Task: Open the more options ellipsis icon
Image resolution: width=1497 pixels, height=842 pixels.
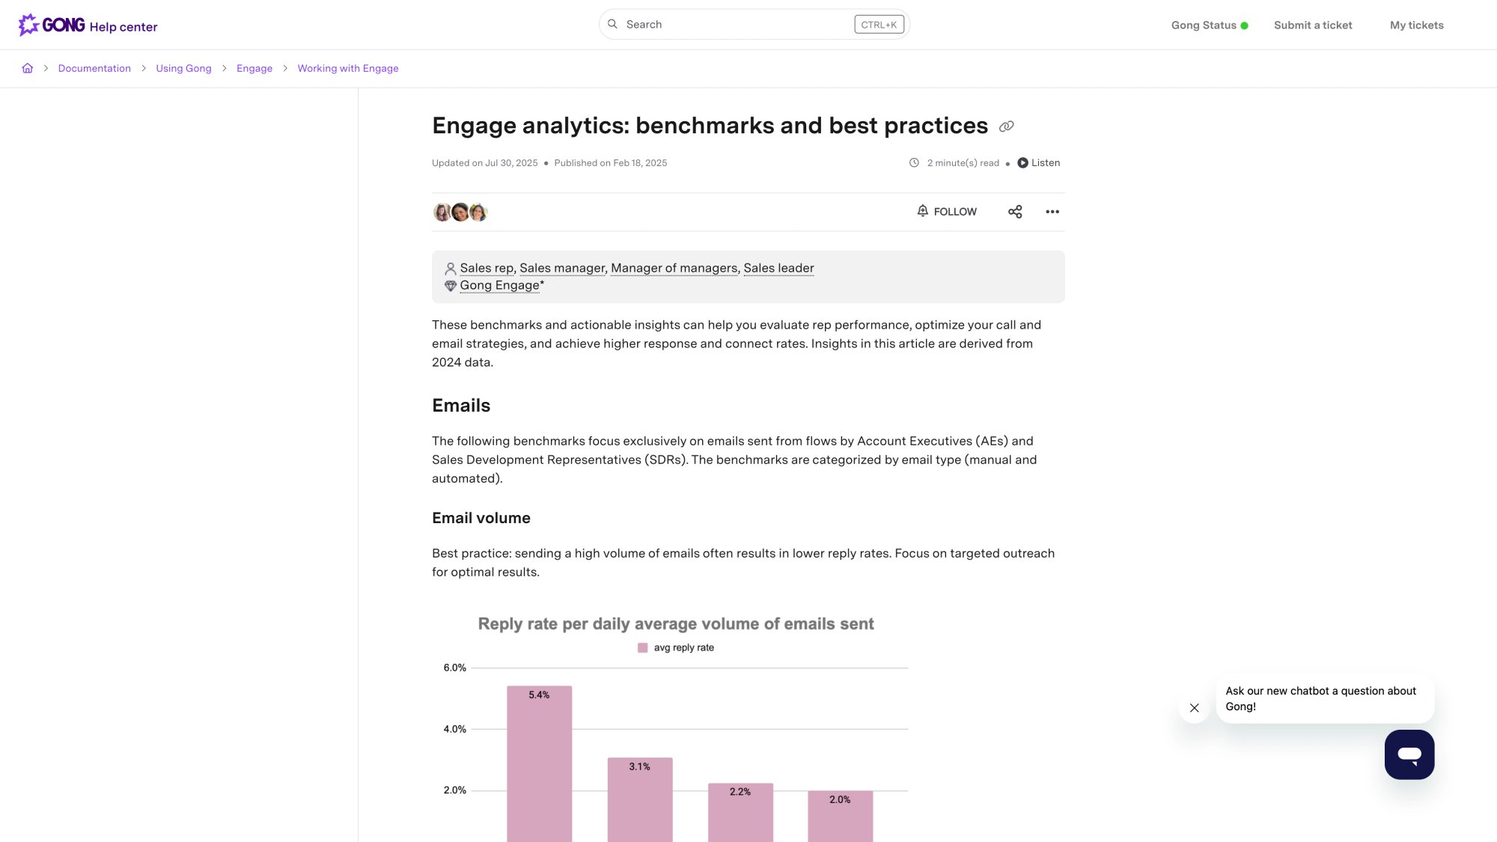Action: pos(1052,212)
